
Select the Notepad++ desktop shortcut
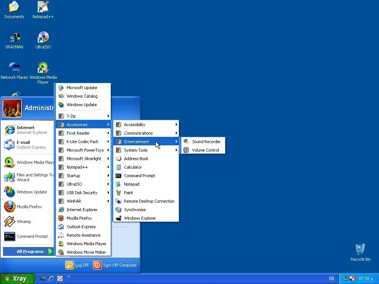43,10
